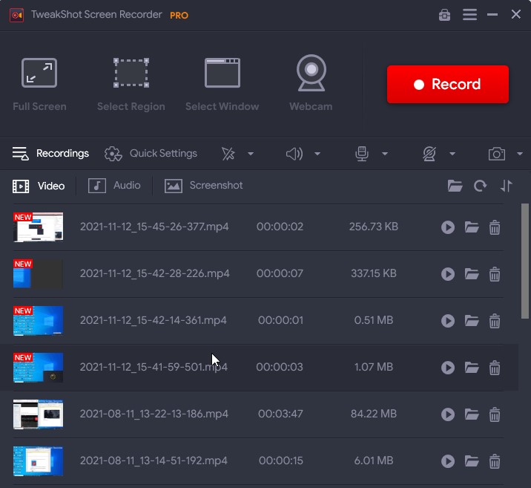Expand cursor effects dropdown arrow
The height and width of the screenshot is (488, 531).
251,154
